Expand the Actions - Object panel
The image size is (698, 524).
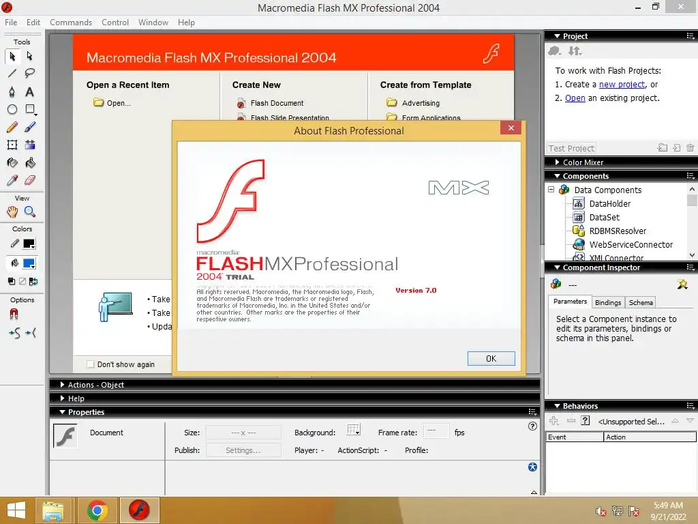(x=62, y=385)
